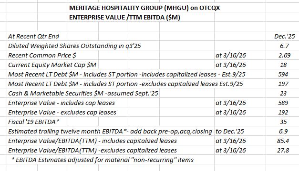Click the At Recent Qtr End label cell
This screenshot has height=171, width=299.
33,36
